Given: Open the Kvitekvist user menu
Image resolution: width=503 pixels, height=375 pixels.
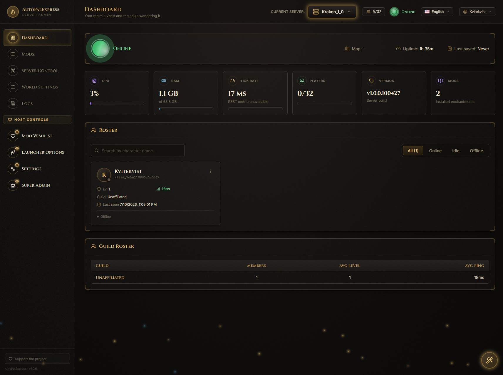Looking at the screenshot, I should point(477,12).
